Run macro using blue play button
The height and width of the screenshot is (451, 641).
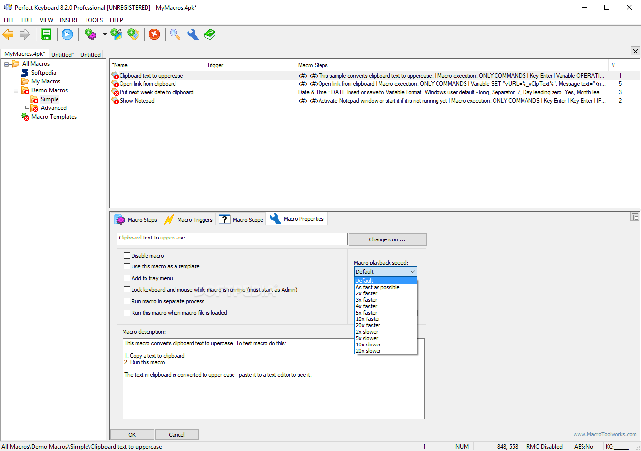tap(67, 34)
